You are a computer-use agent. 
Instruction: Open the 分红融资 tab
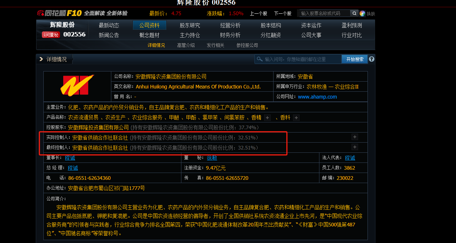(271, 35)
